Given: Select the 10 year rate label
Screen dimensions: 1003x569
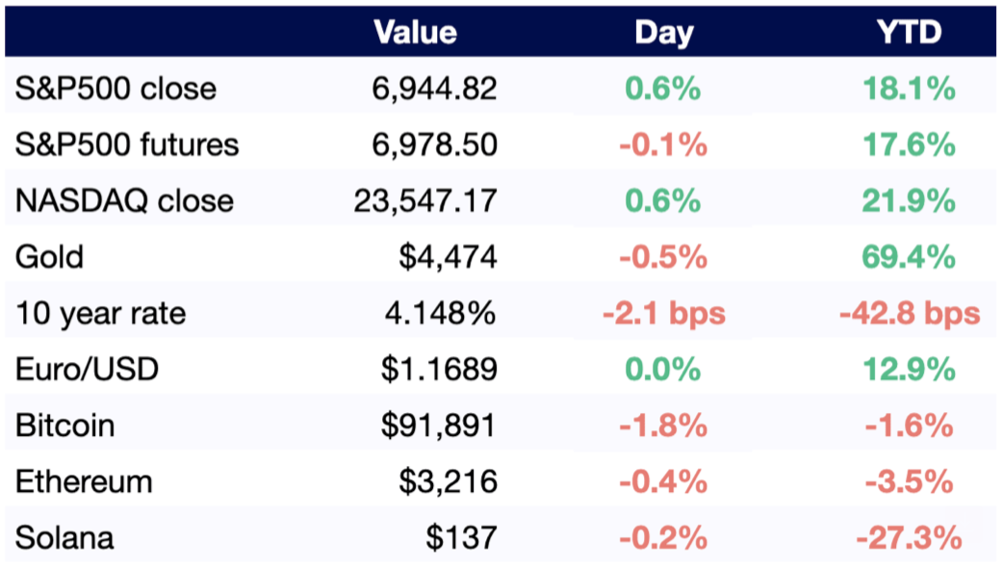Looking at the screenshot, I should coord(100,313).
